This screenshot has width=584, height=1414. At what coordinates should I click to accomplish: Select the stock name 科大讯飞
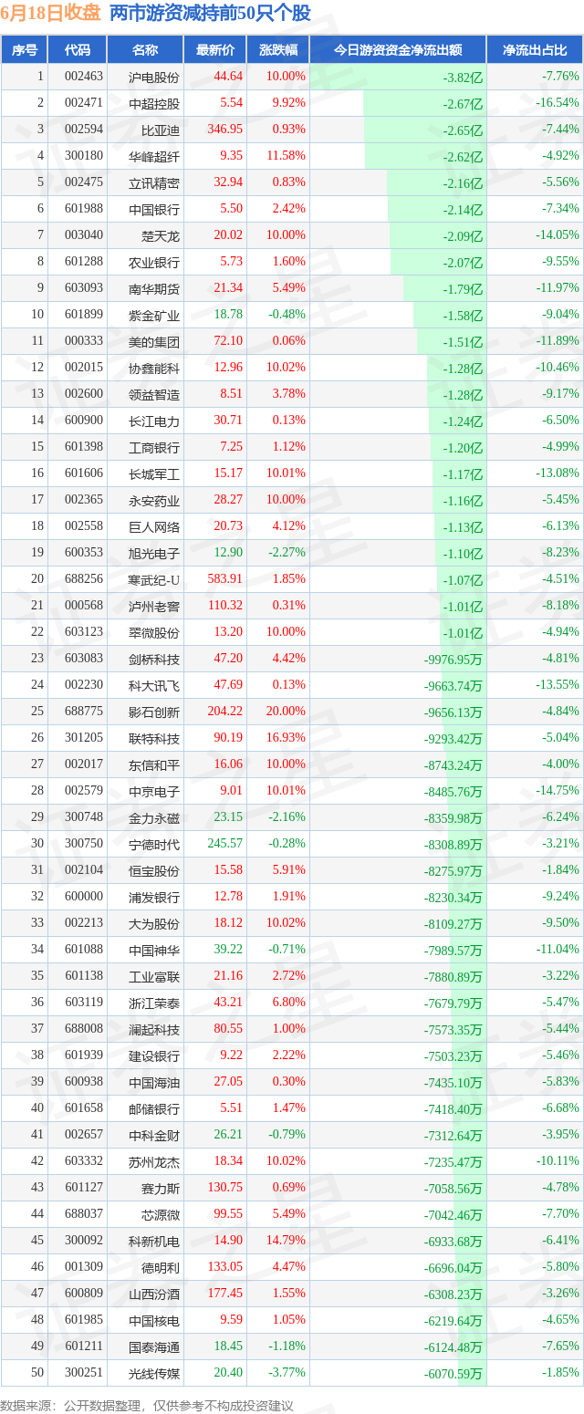pos(154,685)
